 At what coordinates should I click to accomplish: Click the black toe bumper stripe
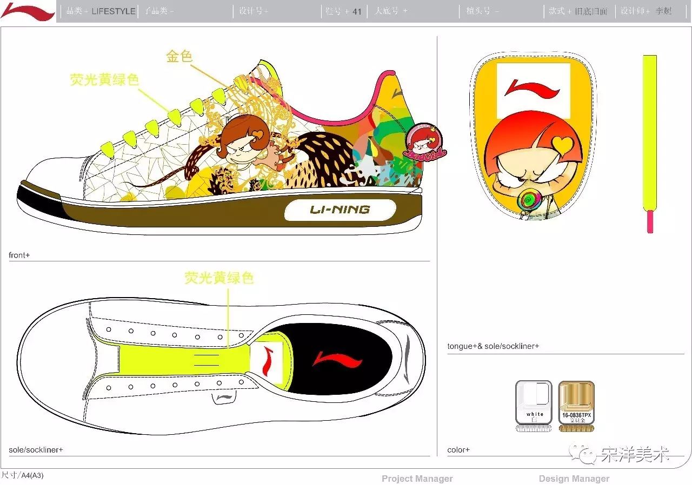[x=39, y=201]
